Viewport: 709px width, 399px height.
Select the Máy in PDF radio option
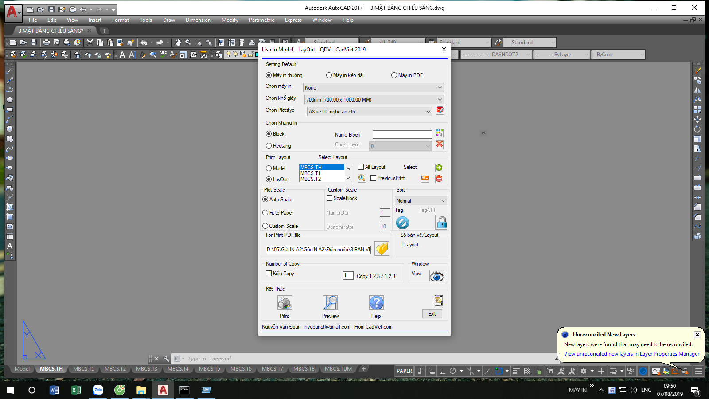[x=394, y=75]
